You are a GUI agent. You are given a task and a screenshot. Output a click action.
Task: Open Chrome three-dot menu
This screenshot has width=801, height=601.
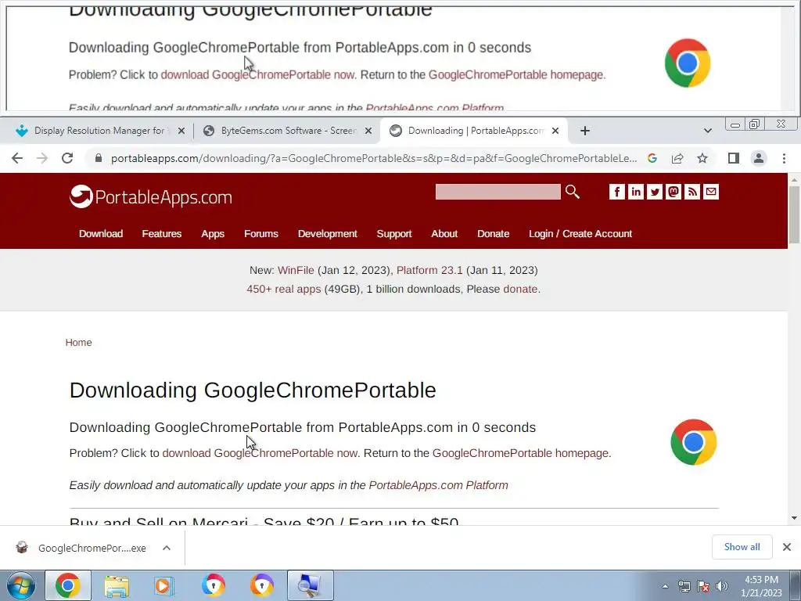pyautogui.click(x=784, y=158)
